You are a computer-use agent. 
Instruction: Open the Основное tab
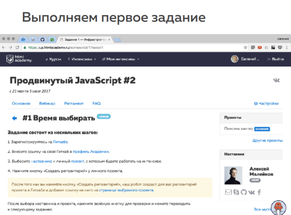(x=21, y=103)
